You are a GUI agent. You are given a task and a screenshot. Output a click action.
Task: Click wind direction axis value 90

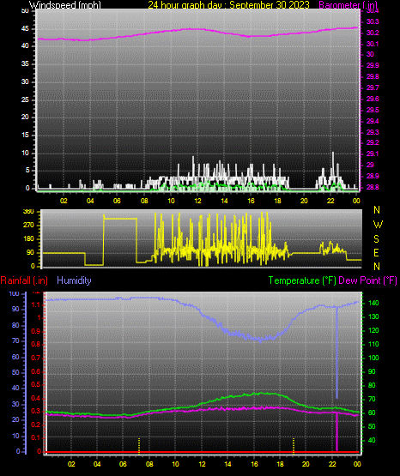pyautogui.click(x=30, y=252)
